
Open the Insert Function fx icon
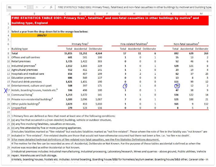coord(51,7)
